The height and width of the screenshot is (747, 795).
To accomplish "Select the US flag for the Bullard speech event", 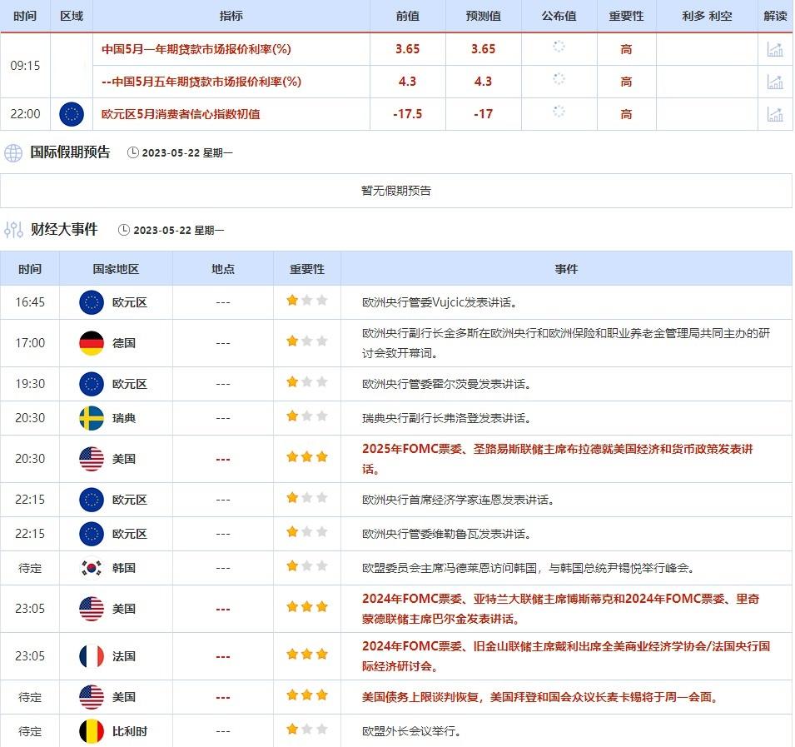I will [92, 458].
